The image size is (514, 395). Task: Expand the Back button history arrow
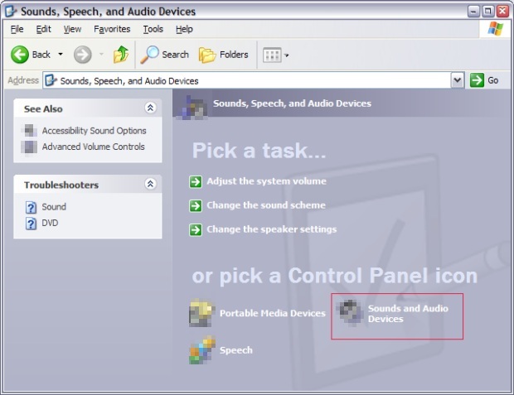coord(61,55)
